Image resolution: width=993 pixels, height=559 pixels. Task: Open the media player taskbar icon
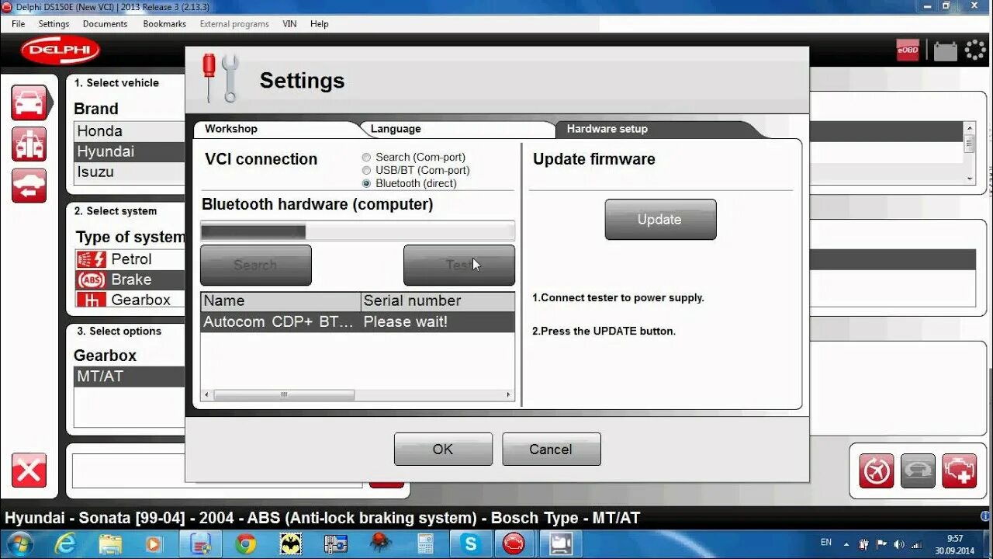[154, 544]
